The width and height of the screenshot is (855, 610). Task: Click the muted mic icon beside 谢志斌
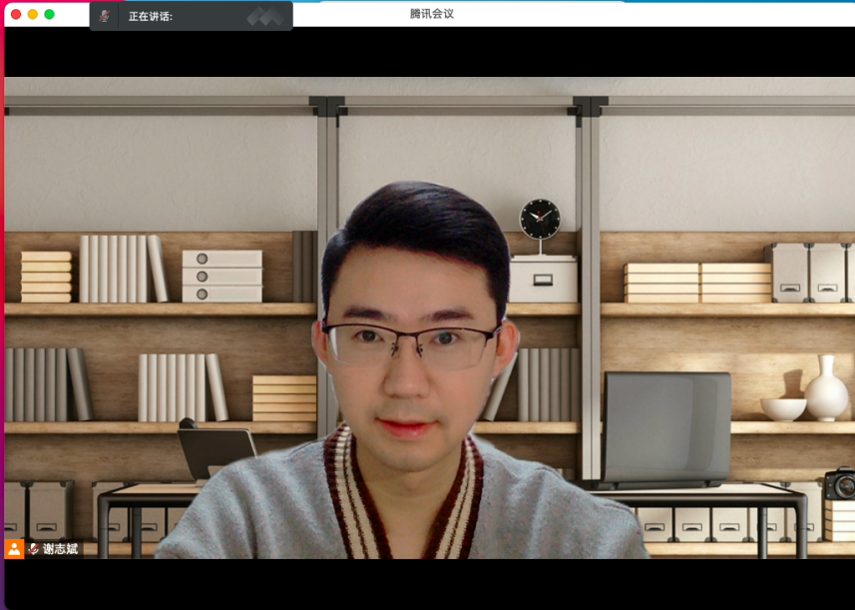34,548
